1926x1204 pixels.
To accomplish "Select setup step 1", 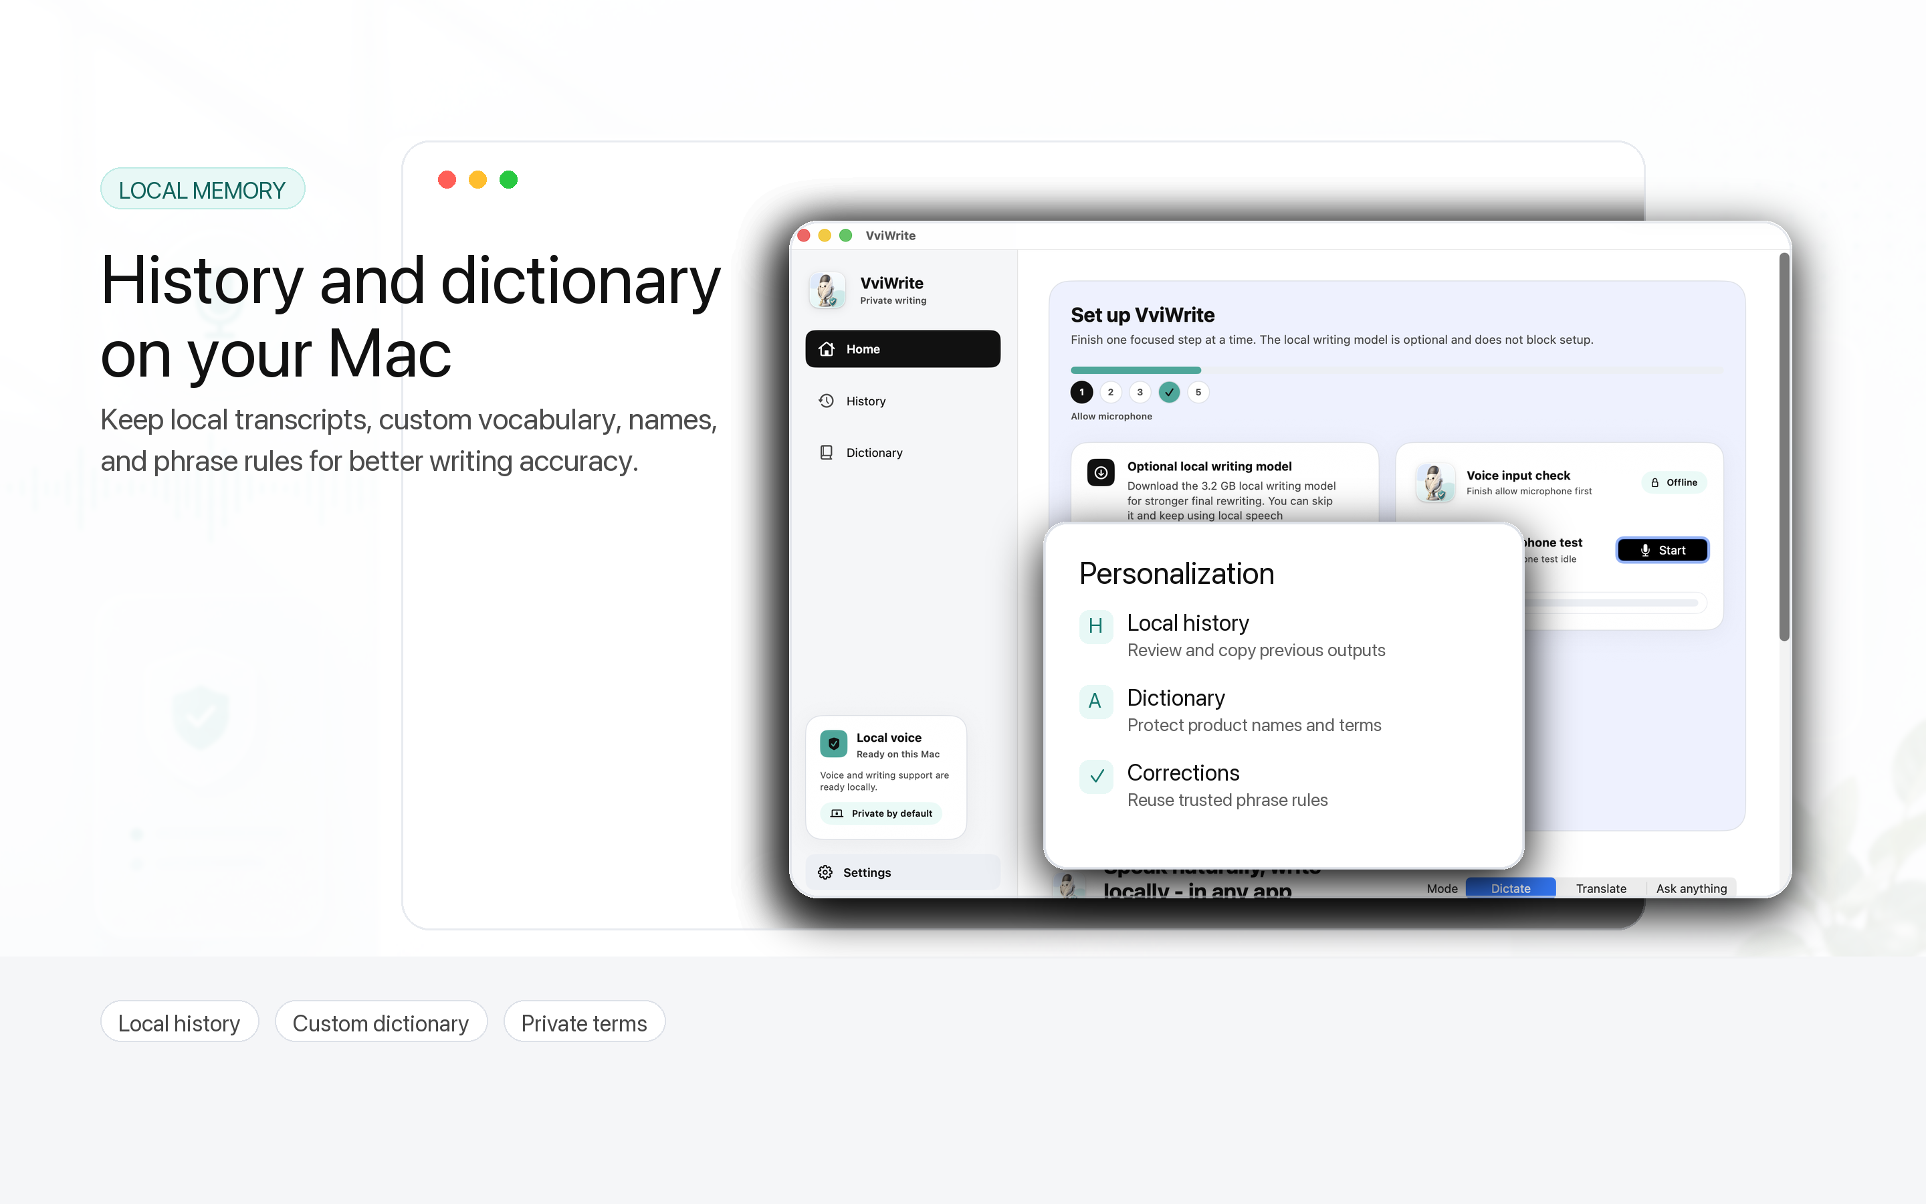I will pyautogui.click(x=1081, y=392).
